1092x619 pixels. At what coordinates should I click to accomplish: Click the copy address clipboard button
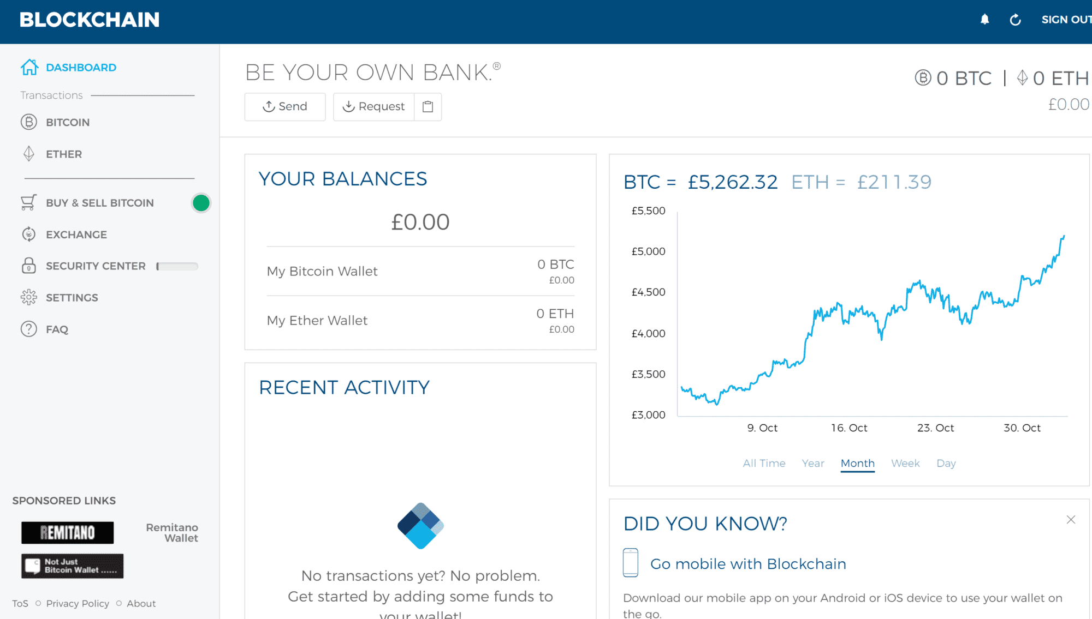click(x=428, y=106)
